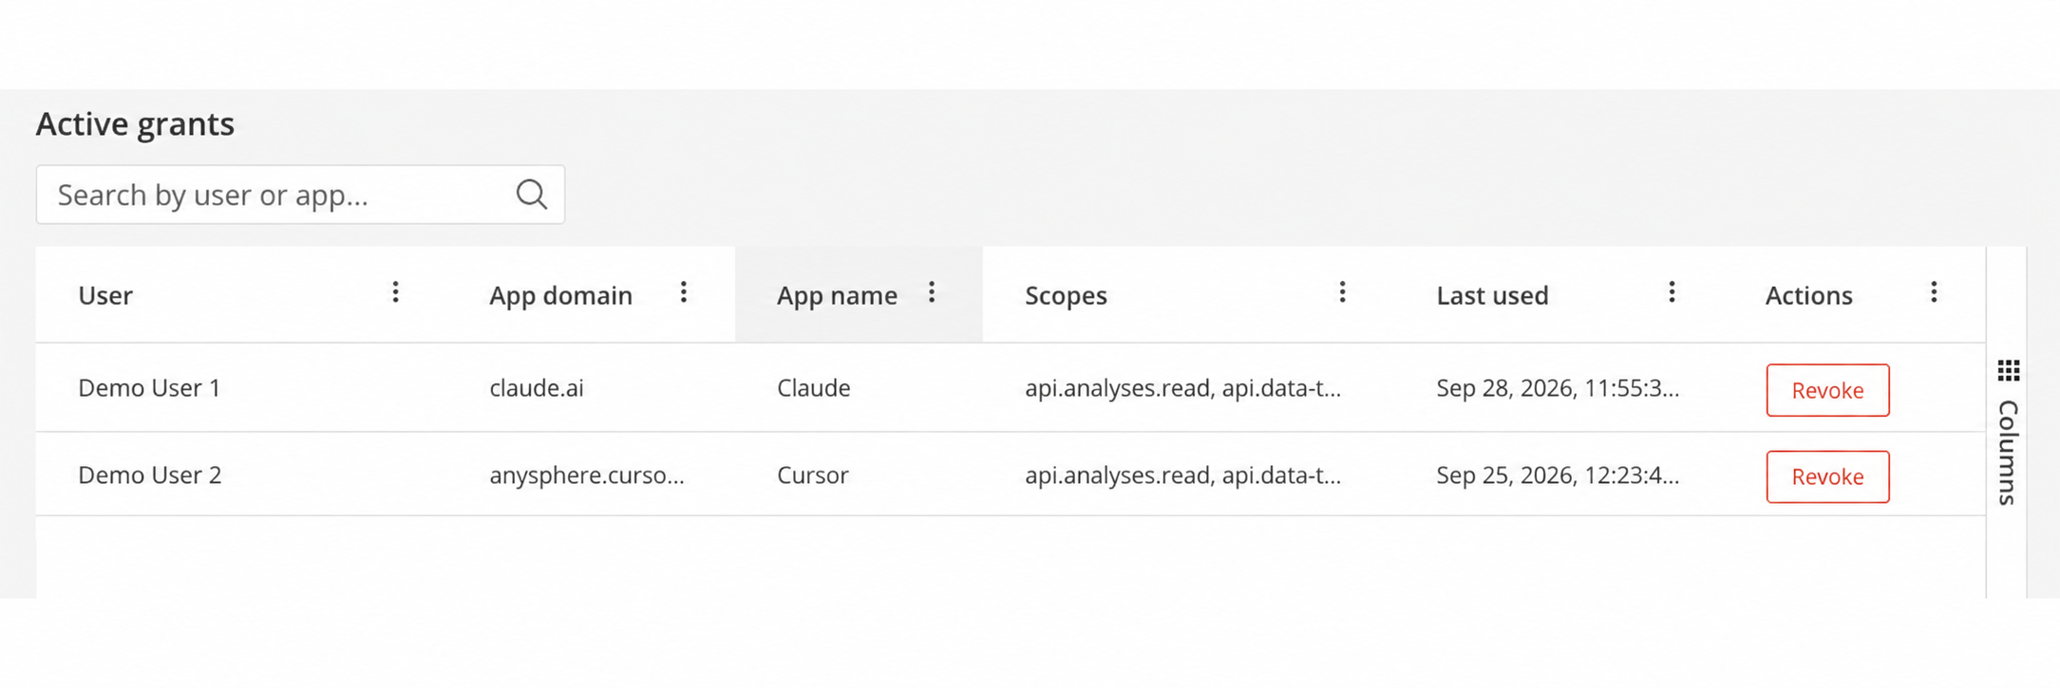Click the Sep 28, 2026 last used cell
Viewport: 2060px width, 688px height.
[x=1558, y=387]
